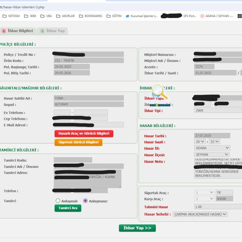The image size is (242, 242).
Task: Click Karşı Araç code field NJ048
Action: [x=224, y=199]
